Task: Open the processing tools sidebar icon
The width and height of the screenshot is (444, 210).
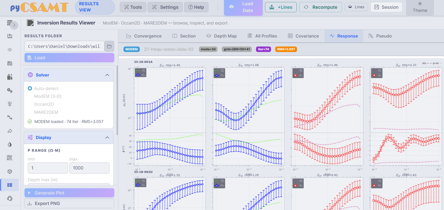Action: point(10,77)
